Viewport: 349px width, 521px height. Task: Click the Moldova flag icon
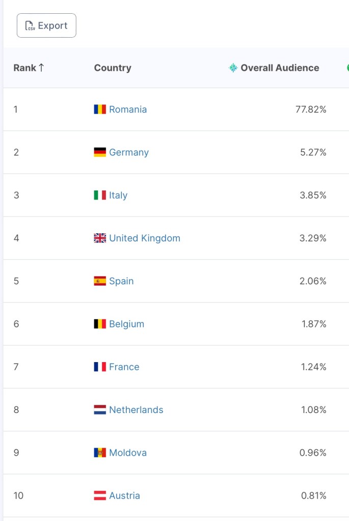tap(100, 453)
